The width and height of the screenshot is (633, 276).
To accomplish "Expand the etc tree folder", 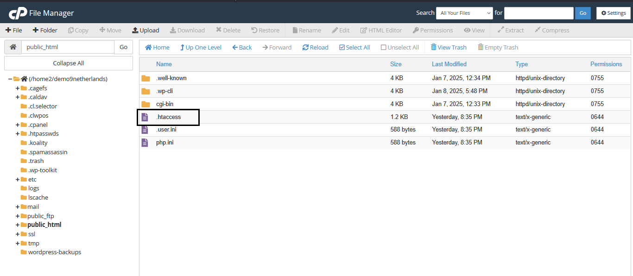I will 18,179.
